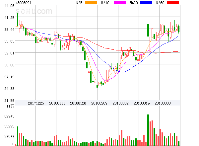This screenshot has height=146, width=199.
Task: Select the MA5 legend label
Action: 80,3
